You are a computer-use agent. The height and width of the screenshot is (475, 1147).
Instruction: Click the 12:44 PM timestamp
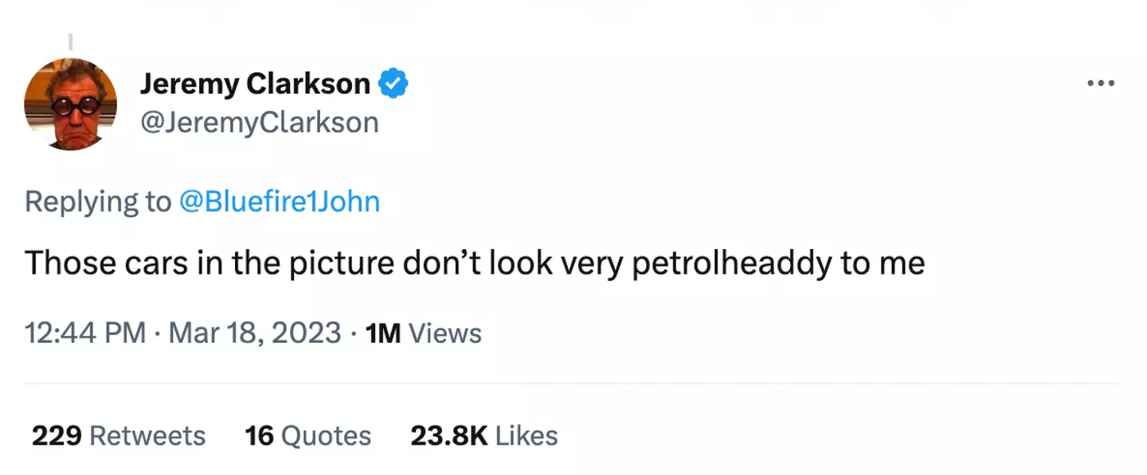(85, 333)
